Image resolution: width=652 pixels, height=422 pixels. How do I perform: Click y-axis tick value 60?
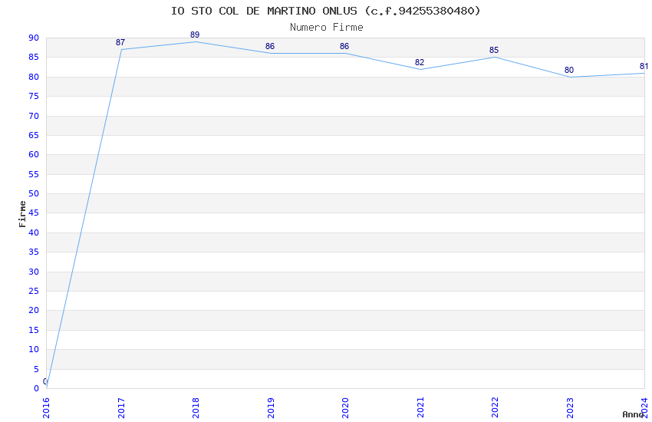(34, 155)
